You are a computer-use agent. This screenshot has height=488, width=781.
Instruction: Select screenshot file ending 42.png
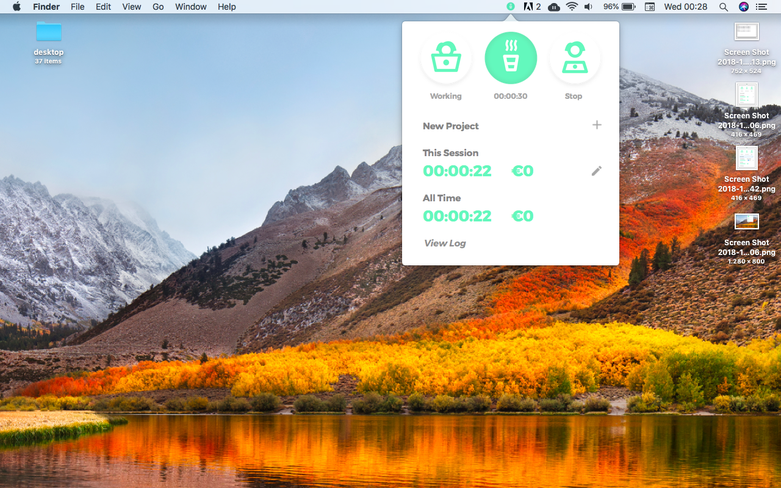coord(747,174)
